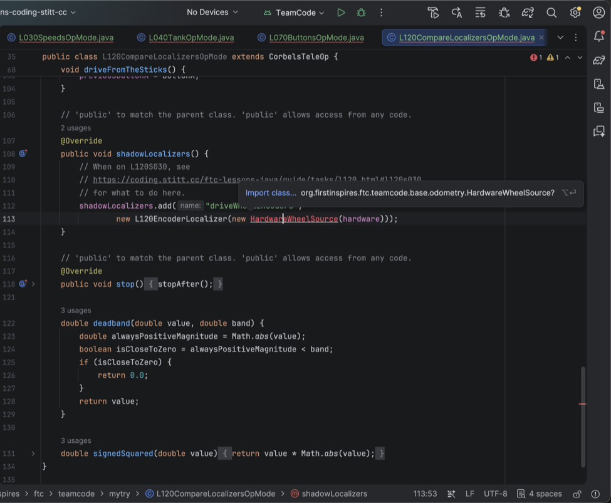This screenshot has width=611, height=503.
Task: Close the L120CompareLocalizersOpMode.java tab
Action: 541,38
